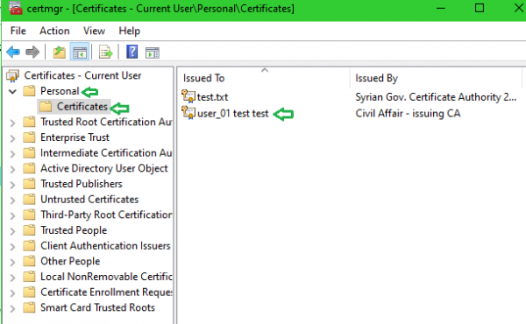Click the certmgr icon in title bar
Viewport: 526px width, 324px height.
click(x=16, y=8)
